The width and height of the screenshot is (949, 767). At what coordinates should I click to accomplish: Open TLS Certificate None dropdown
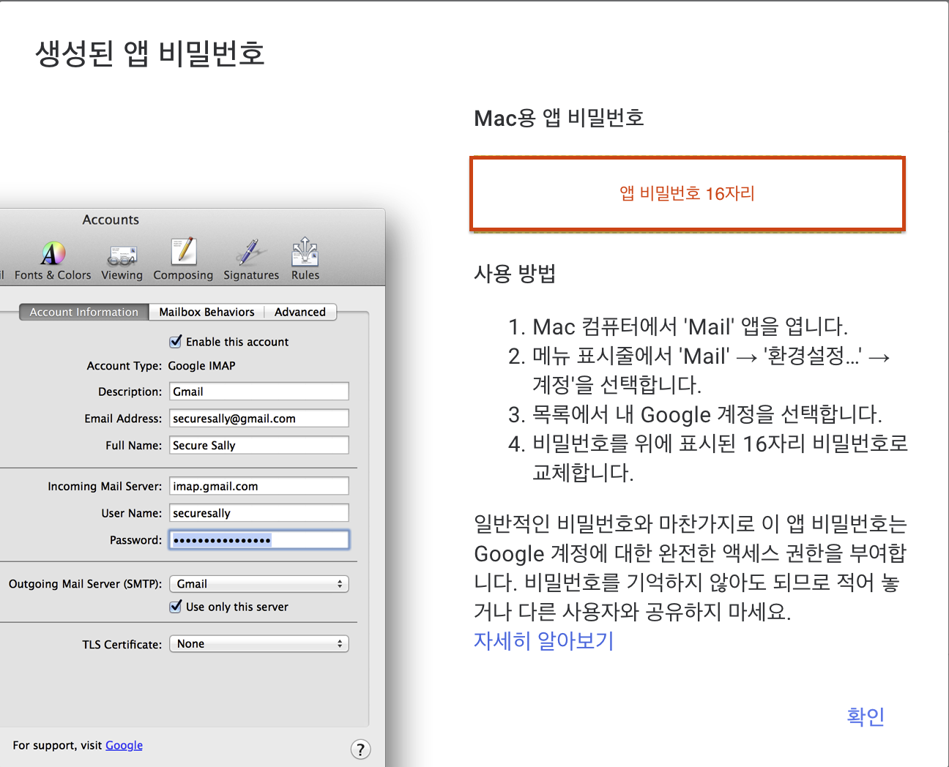[259, 643]
